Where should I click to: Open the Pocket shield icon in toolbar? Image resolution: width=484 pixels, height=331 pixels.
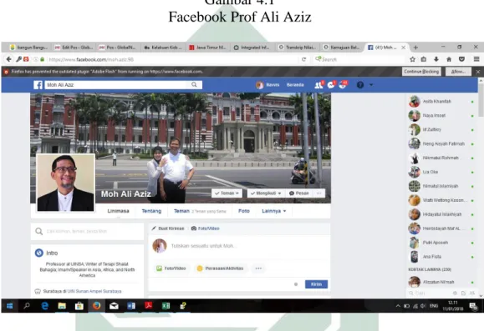pyautogui.click(x=461, y=59)
